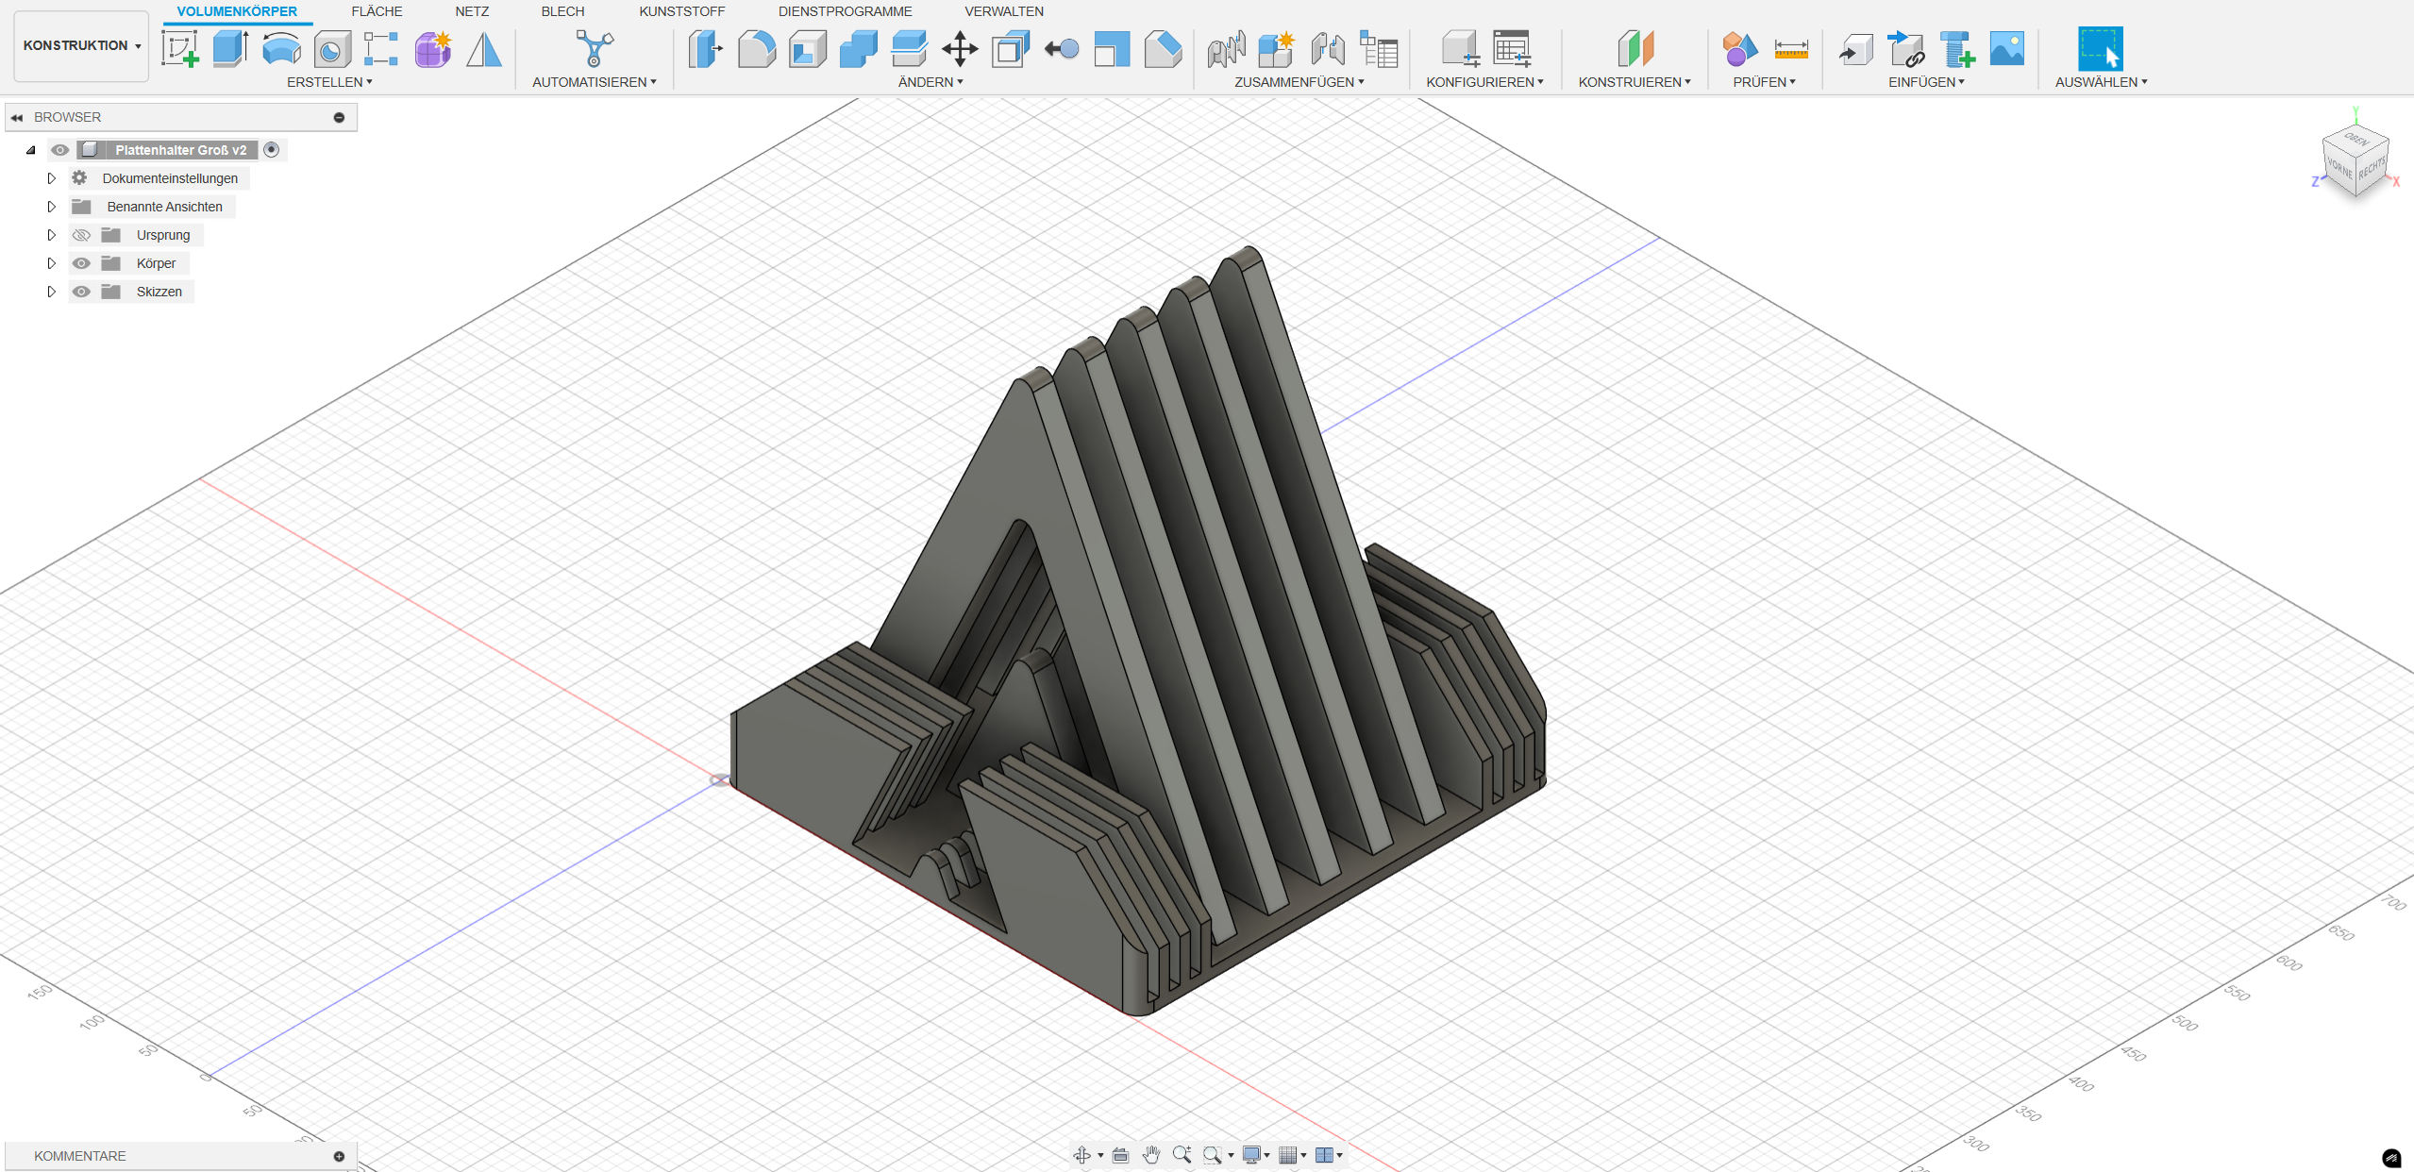The image size is (2414, 1172).
Task: Click the Insert Canvas image icon
Action: click(2006, 48)
